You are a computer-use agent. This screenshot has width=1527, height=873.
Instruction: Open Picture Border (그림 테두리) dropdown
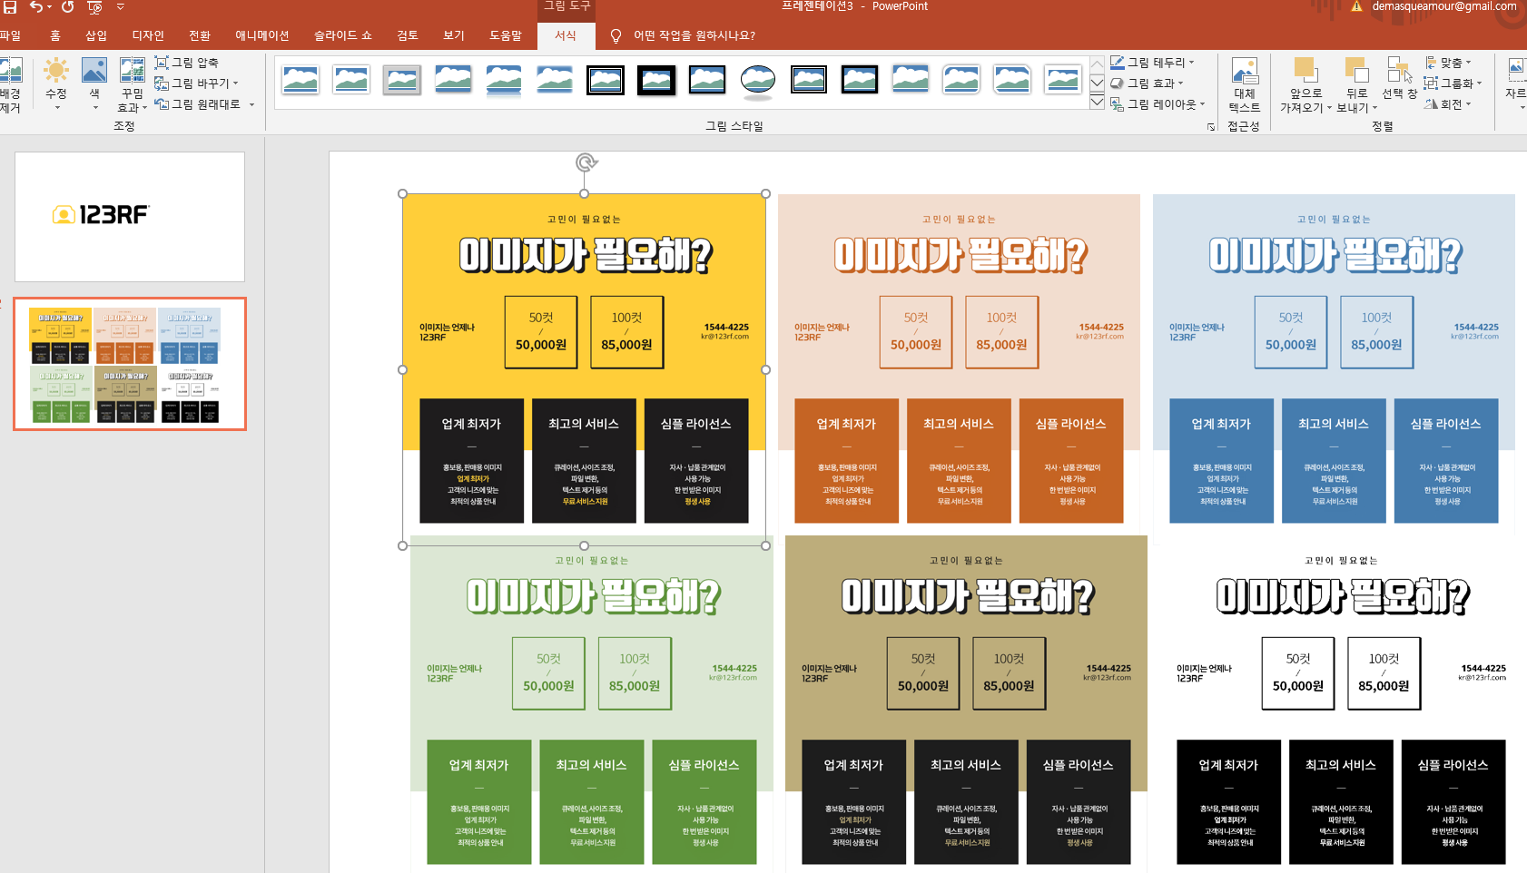[1152, 63]
